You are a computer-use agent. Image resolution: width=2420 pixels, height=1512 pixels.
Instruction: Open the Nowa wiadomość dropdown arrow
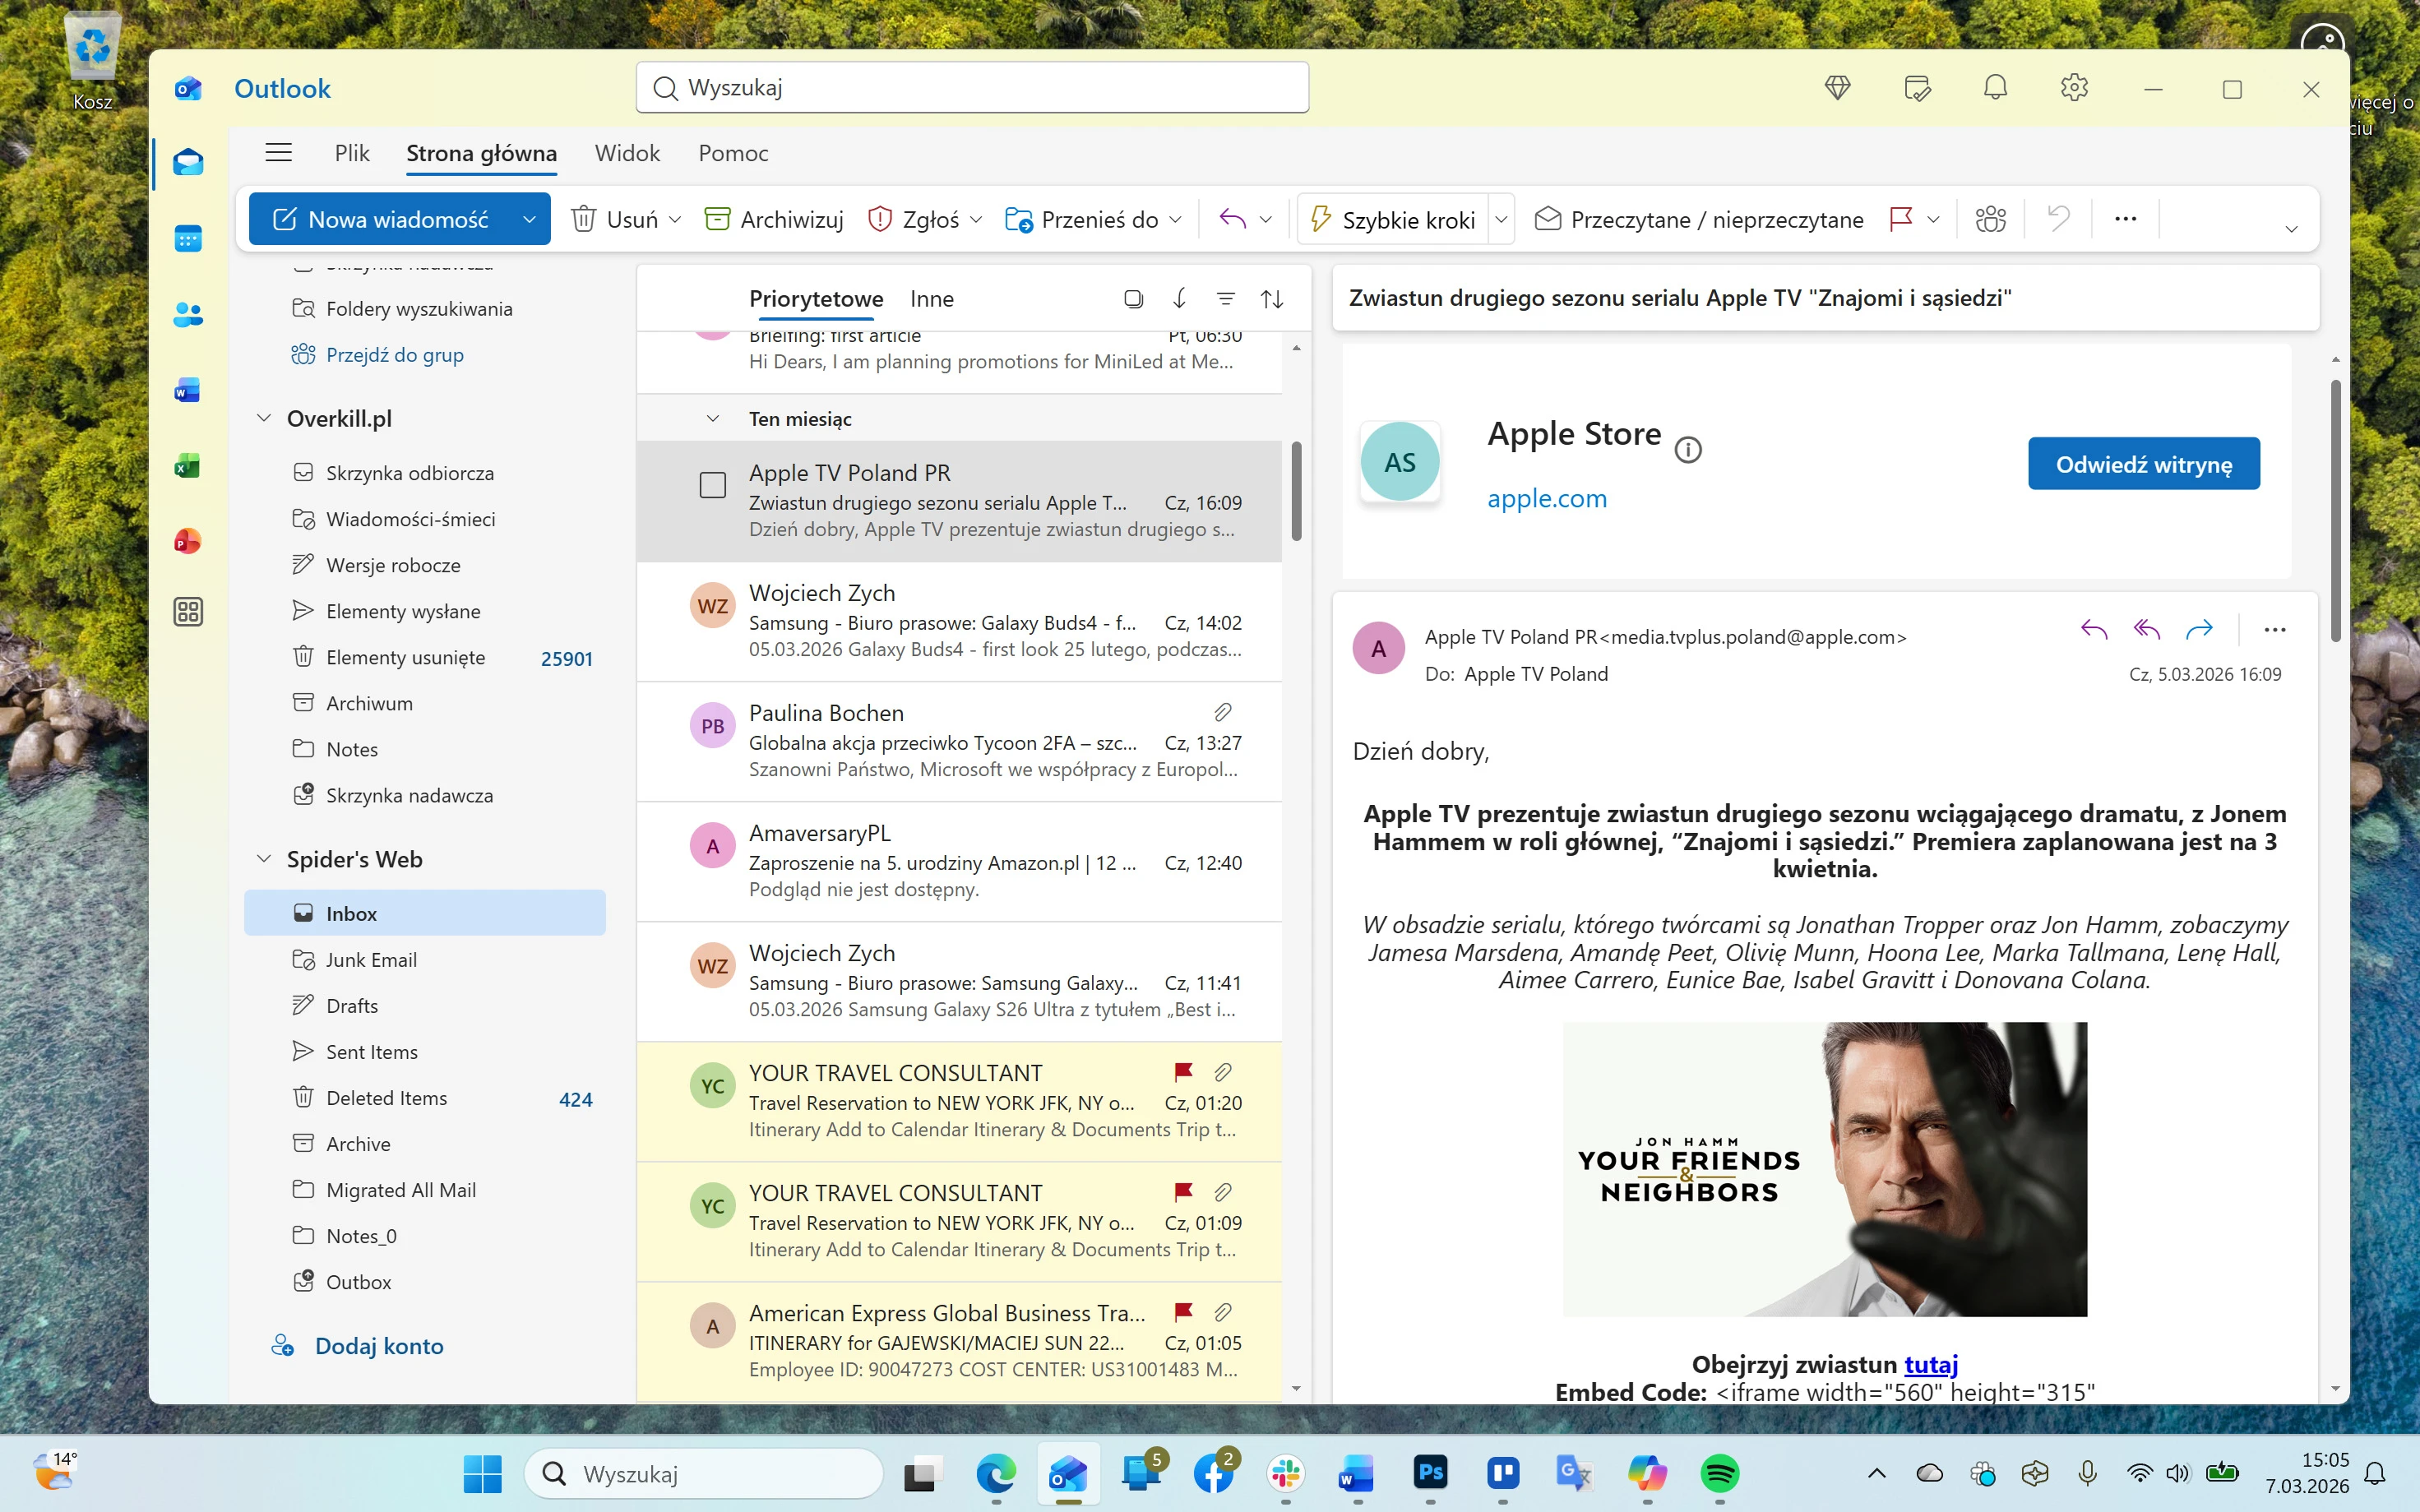[529, 219]
